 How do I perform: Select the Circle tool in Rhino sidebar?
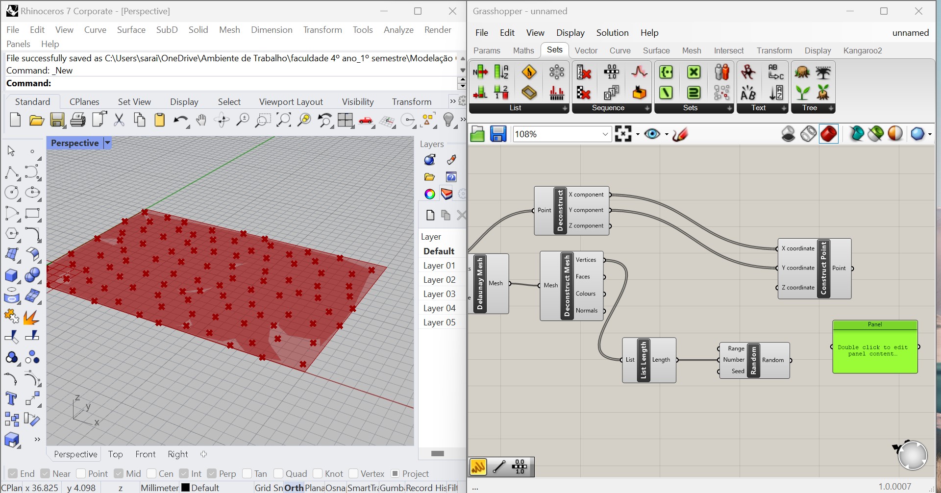coord(11,193)
